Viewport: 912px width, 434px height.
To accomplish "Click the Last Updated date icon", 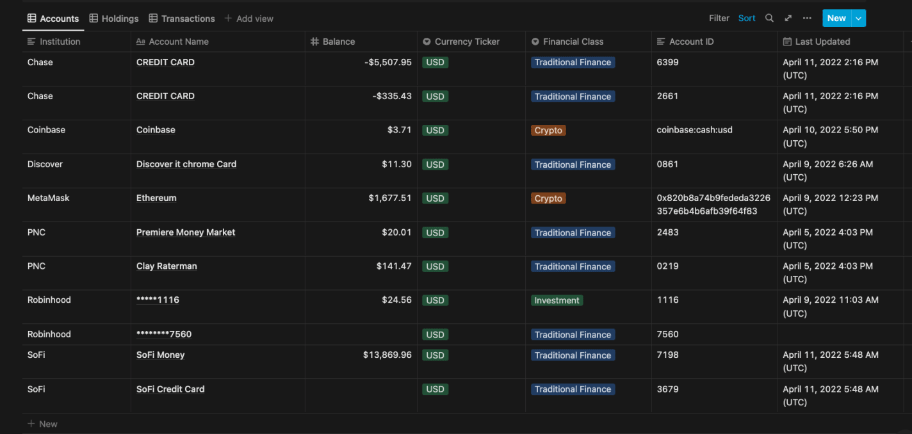I will pyautogui.click(x=787, y=42).
